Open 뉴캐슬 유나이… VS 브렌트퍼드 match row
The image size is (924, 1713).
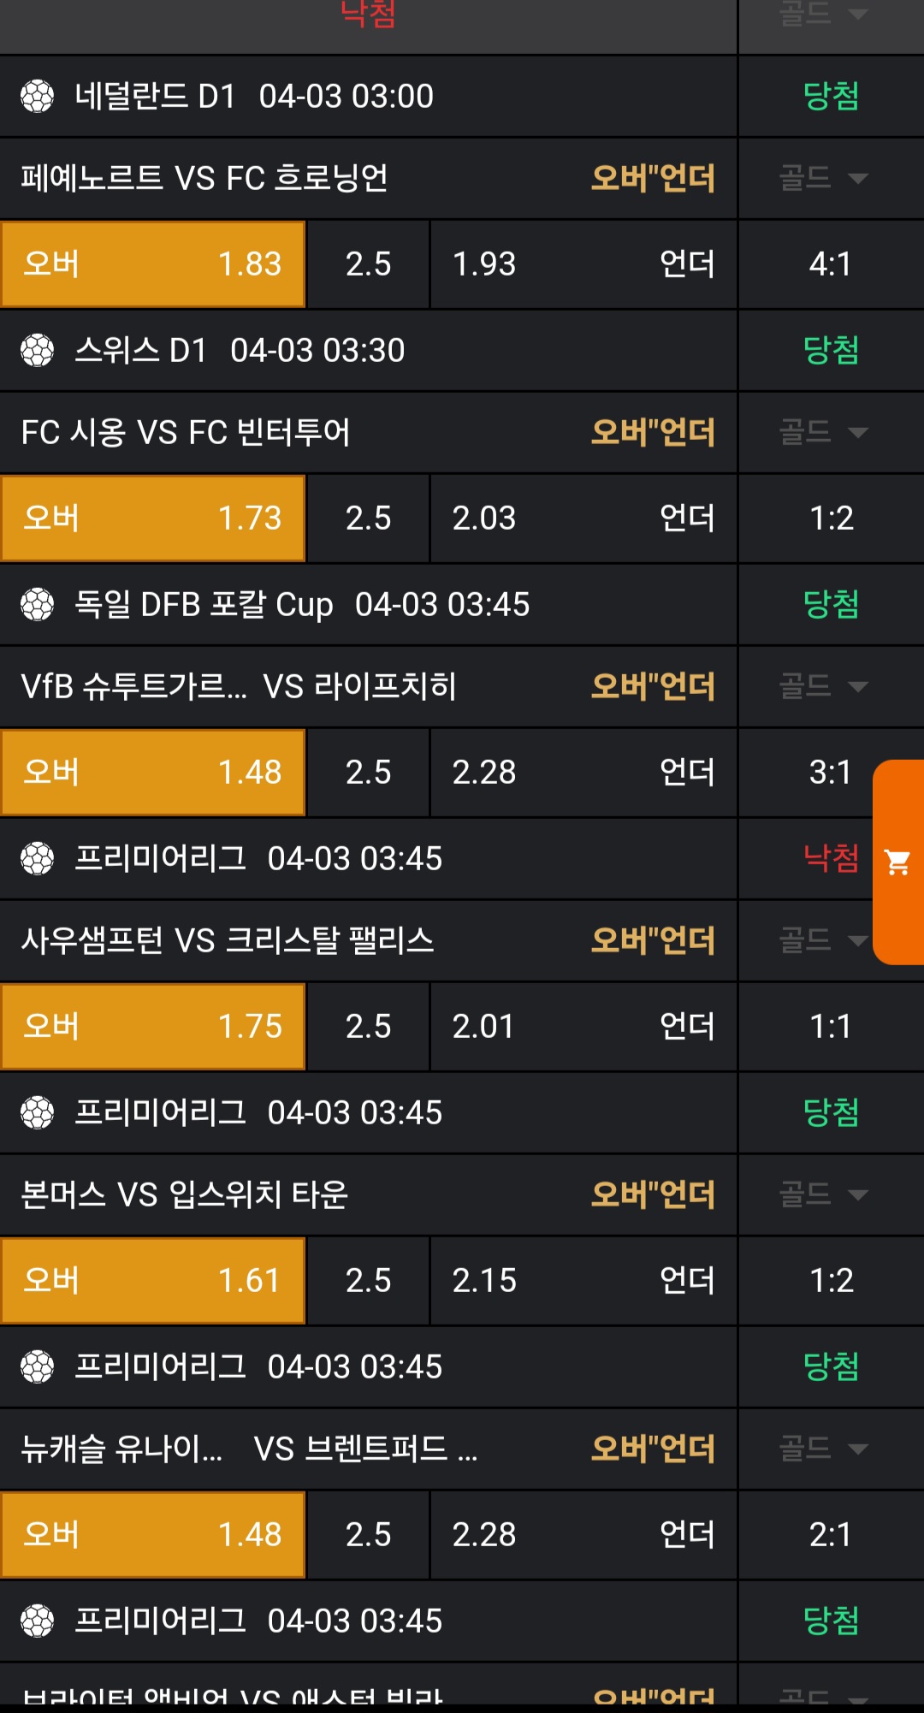[368, 1449]
